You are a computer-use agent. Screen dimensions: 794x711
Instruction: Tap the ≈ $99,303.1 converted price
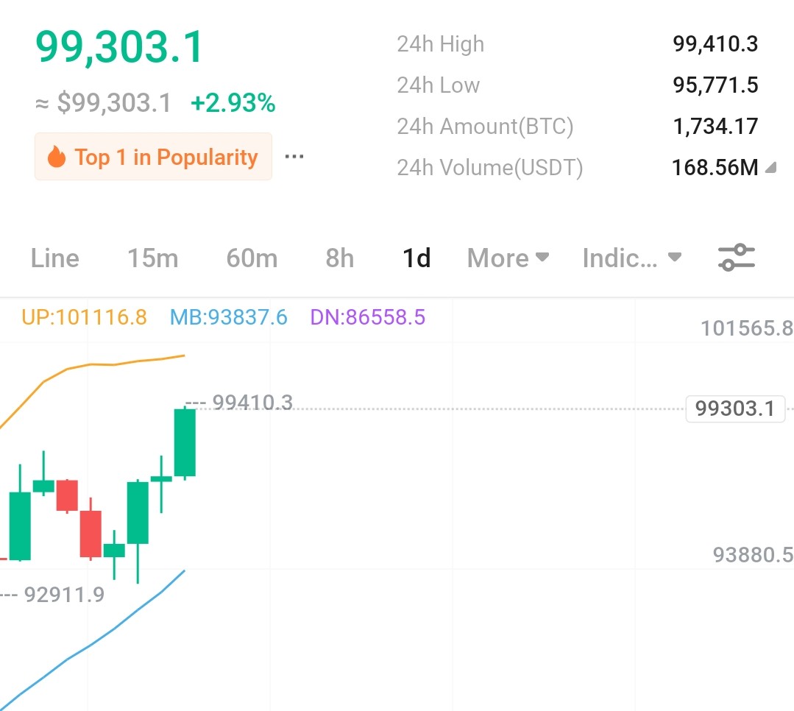(x=103, y=103)
